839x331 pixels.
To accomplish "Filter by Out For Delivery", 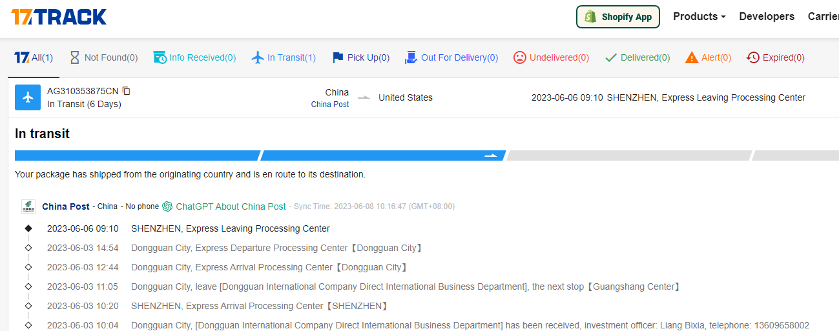I will (451, 57).
